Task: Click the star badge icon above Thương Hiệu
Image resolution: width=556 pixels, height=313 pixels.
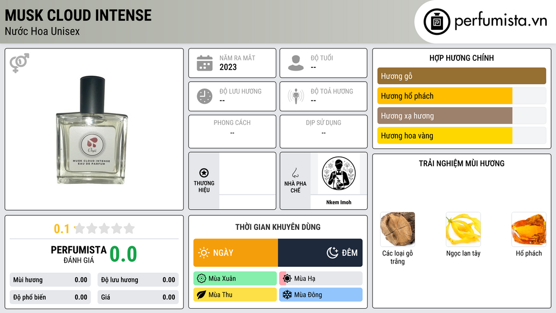Action: click(204, 173)
